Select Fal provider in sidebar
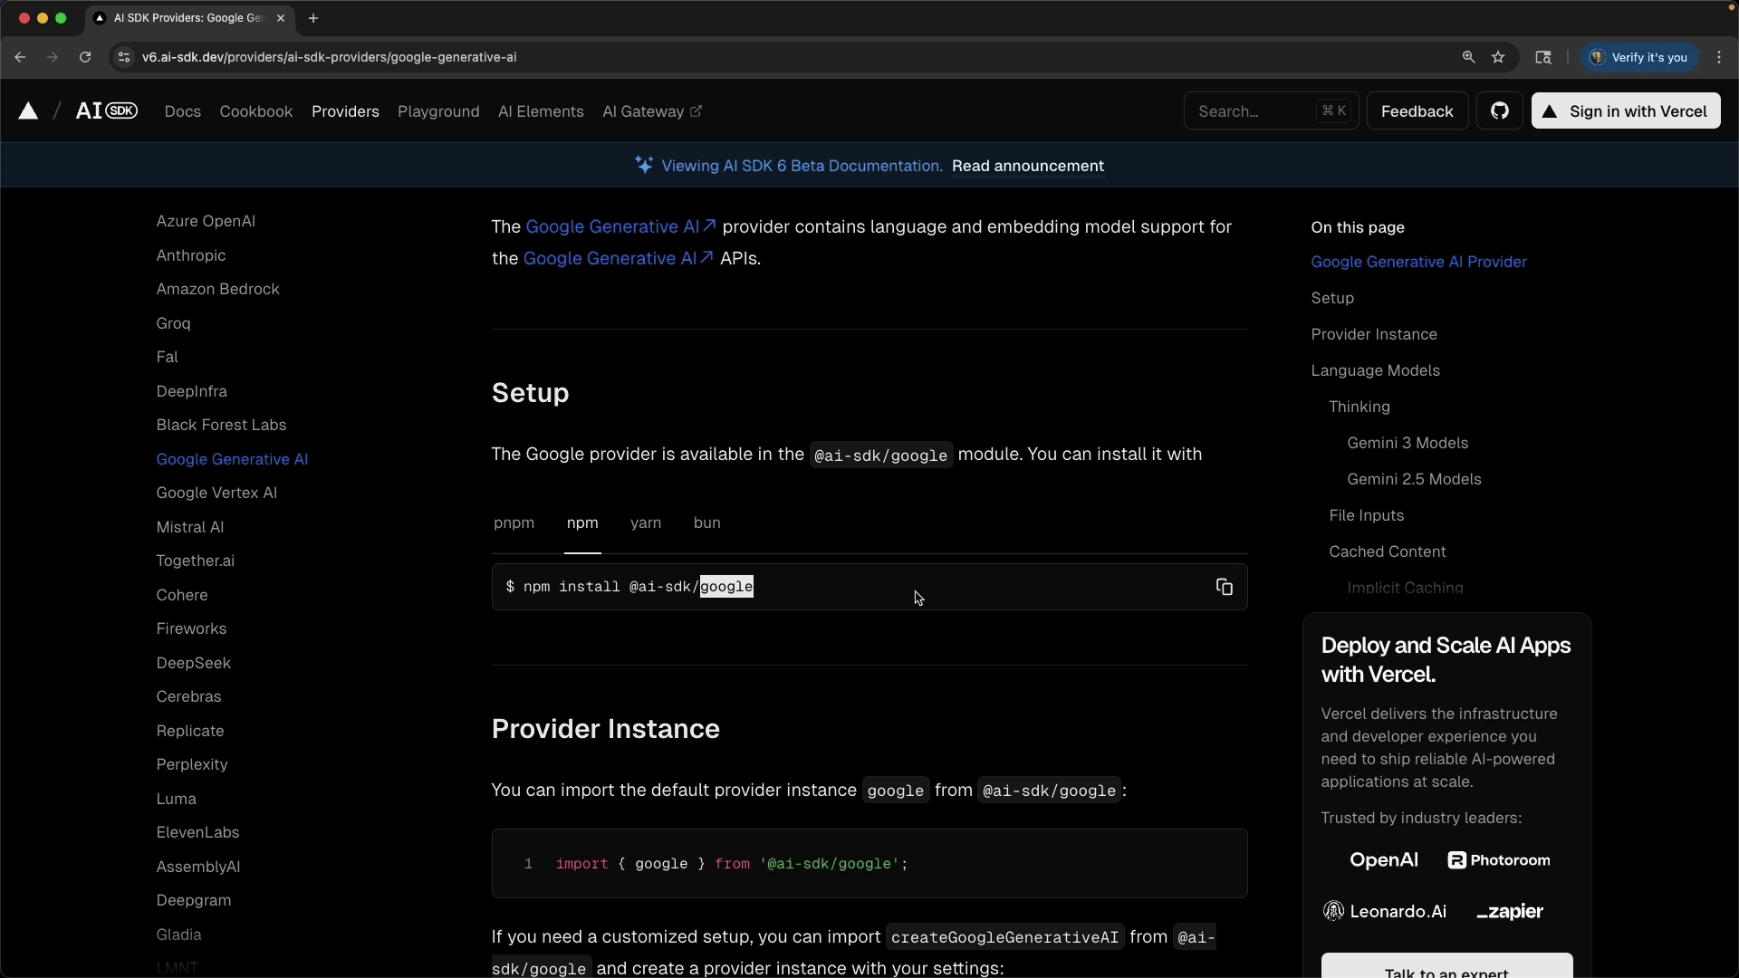1739x978 pixels. coord(167,357)
